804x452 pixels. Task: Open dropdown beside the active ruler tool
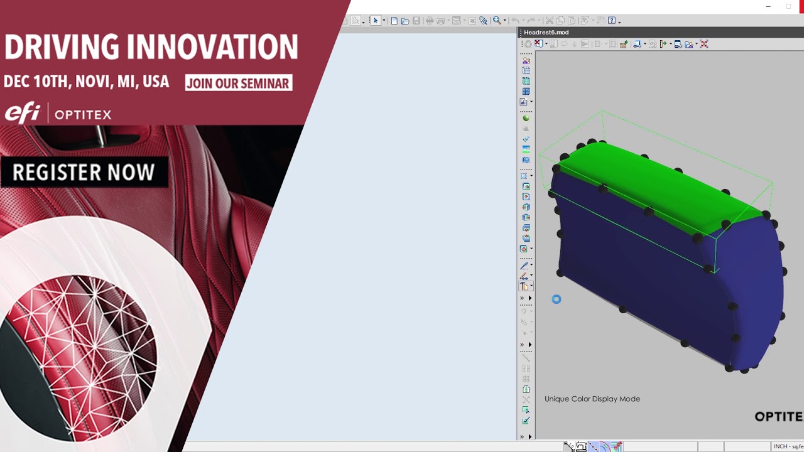coord(531,286)
